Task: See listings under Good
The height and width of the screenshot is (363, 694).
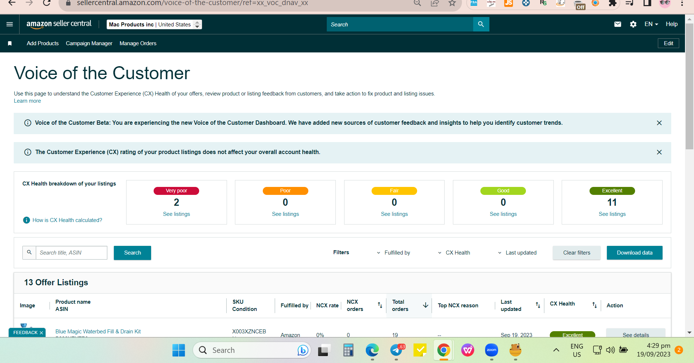Action: coord(503,214)
